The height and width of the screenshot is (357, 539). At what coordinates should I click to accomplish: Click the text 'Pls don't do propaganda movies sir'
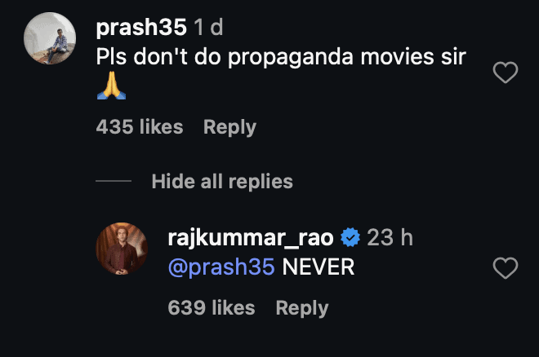tap(281, 56)
